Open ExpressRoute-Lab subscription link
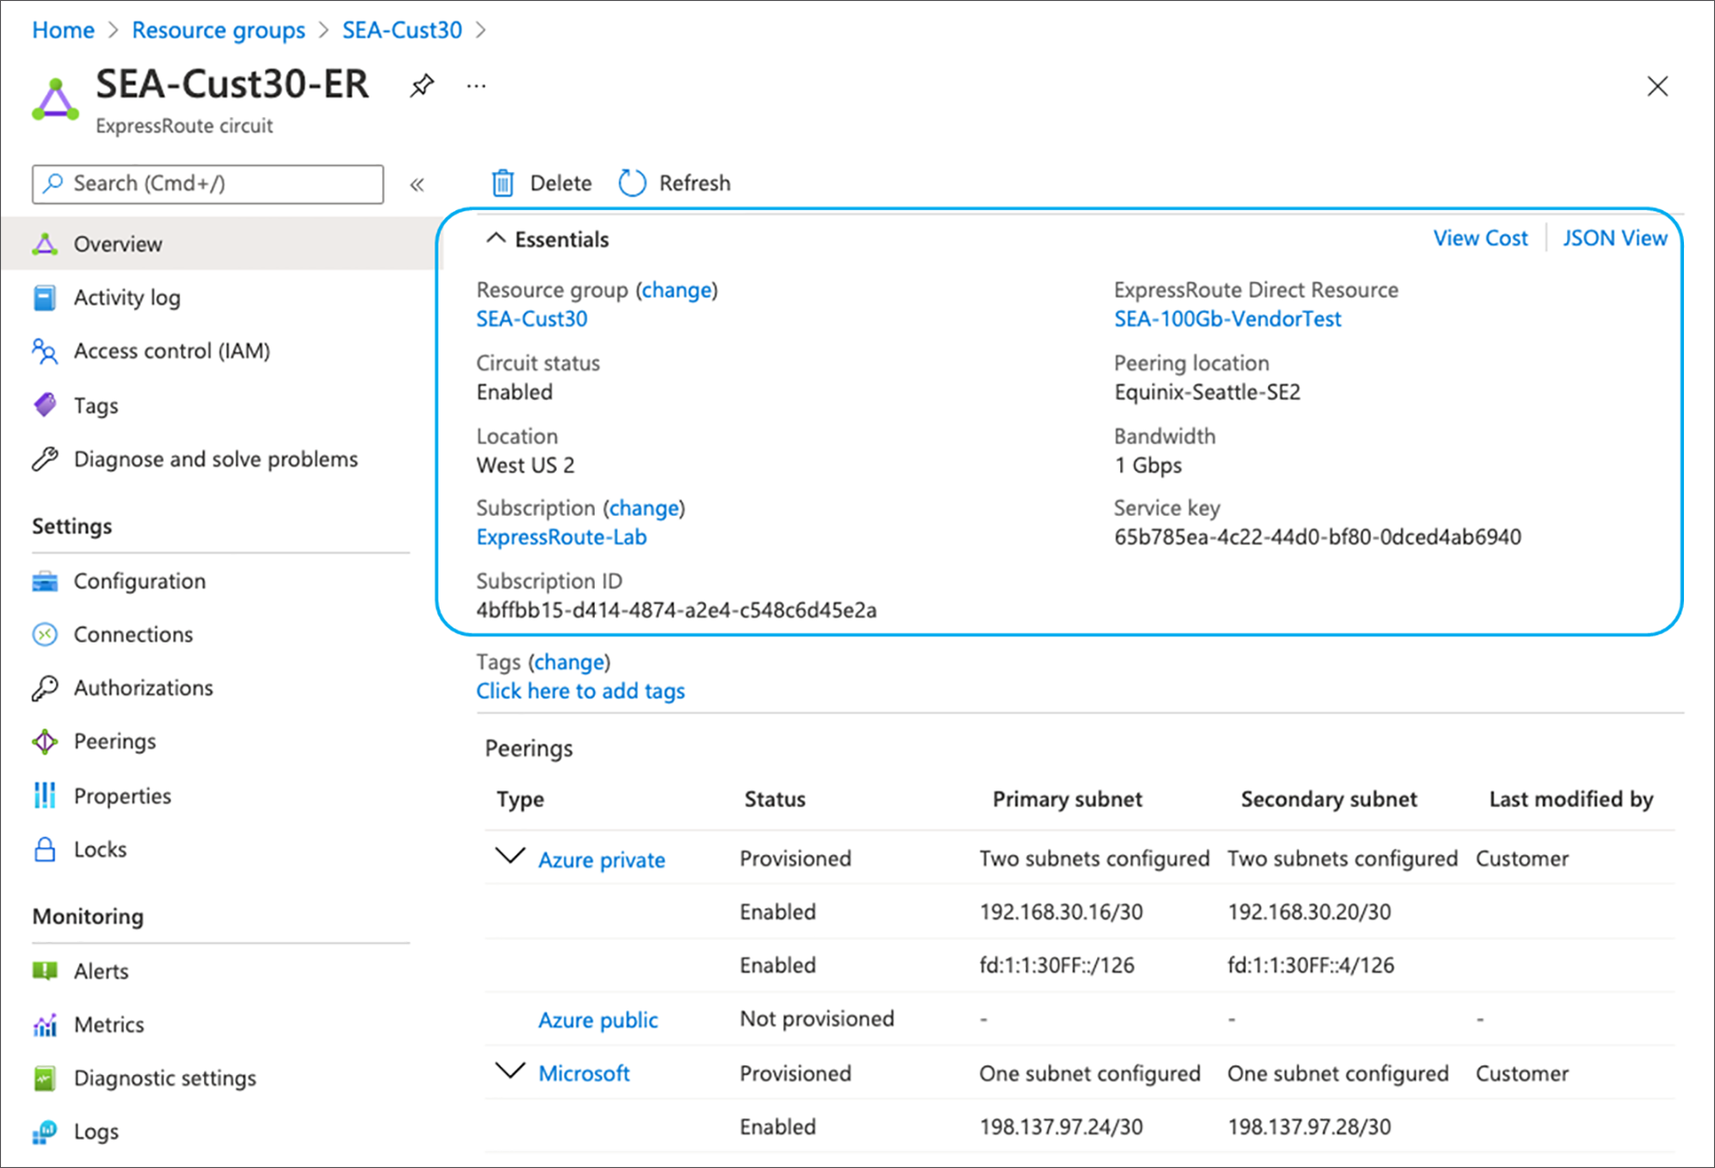Image resolution: width=1715 pixels, height=1168 pixels. tap(561, 537)
